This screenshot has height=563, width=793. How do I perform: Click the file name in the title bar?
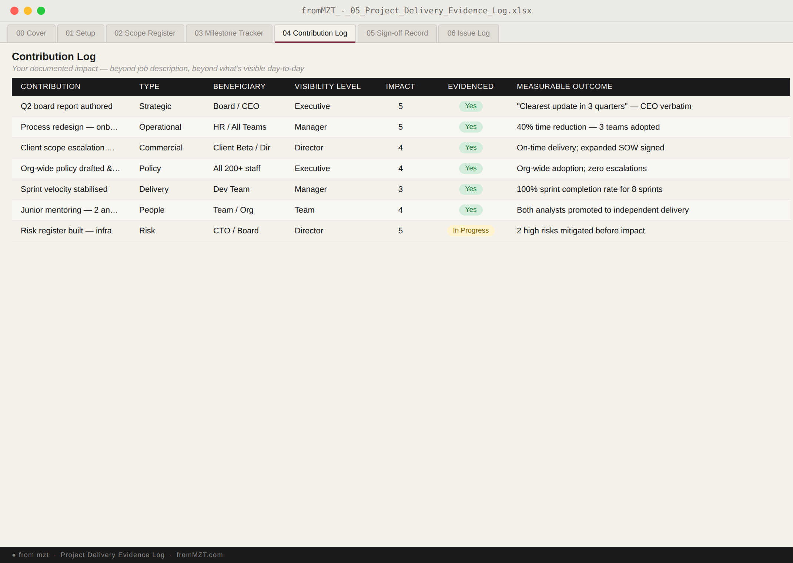pos(416,11)
